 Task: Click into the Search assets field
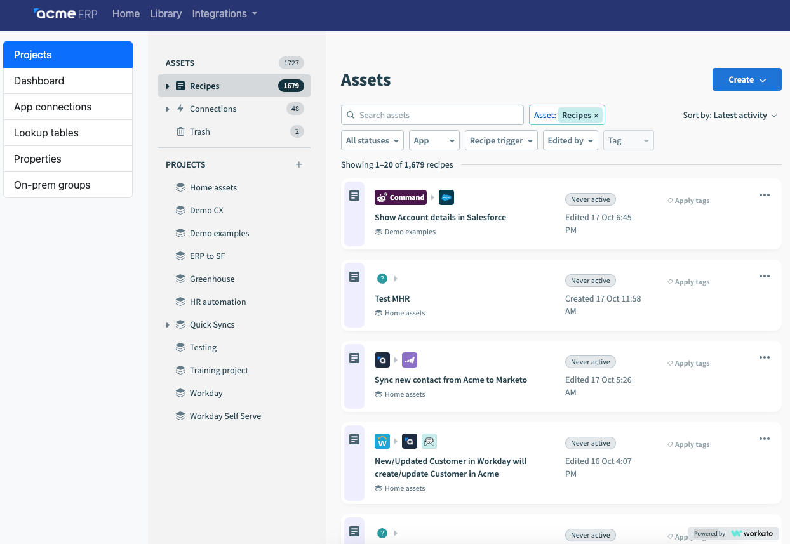pyautogui.click(x=432, y=115)
